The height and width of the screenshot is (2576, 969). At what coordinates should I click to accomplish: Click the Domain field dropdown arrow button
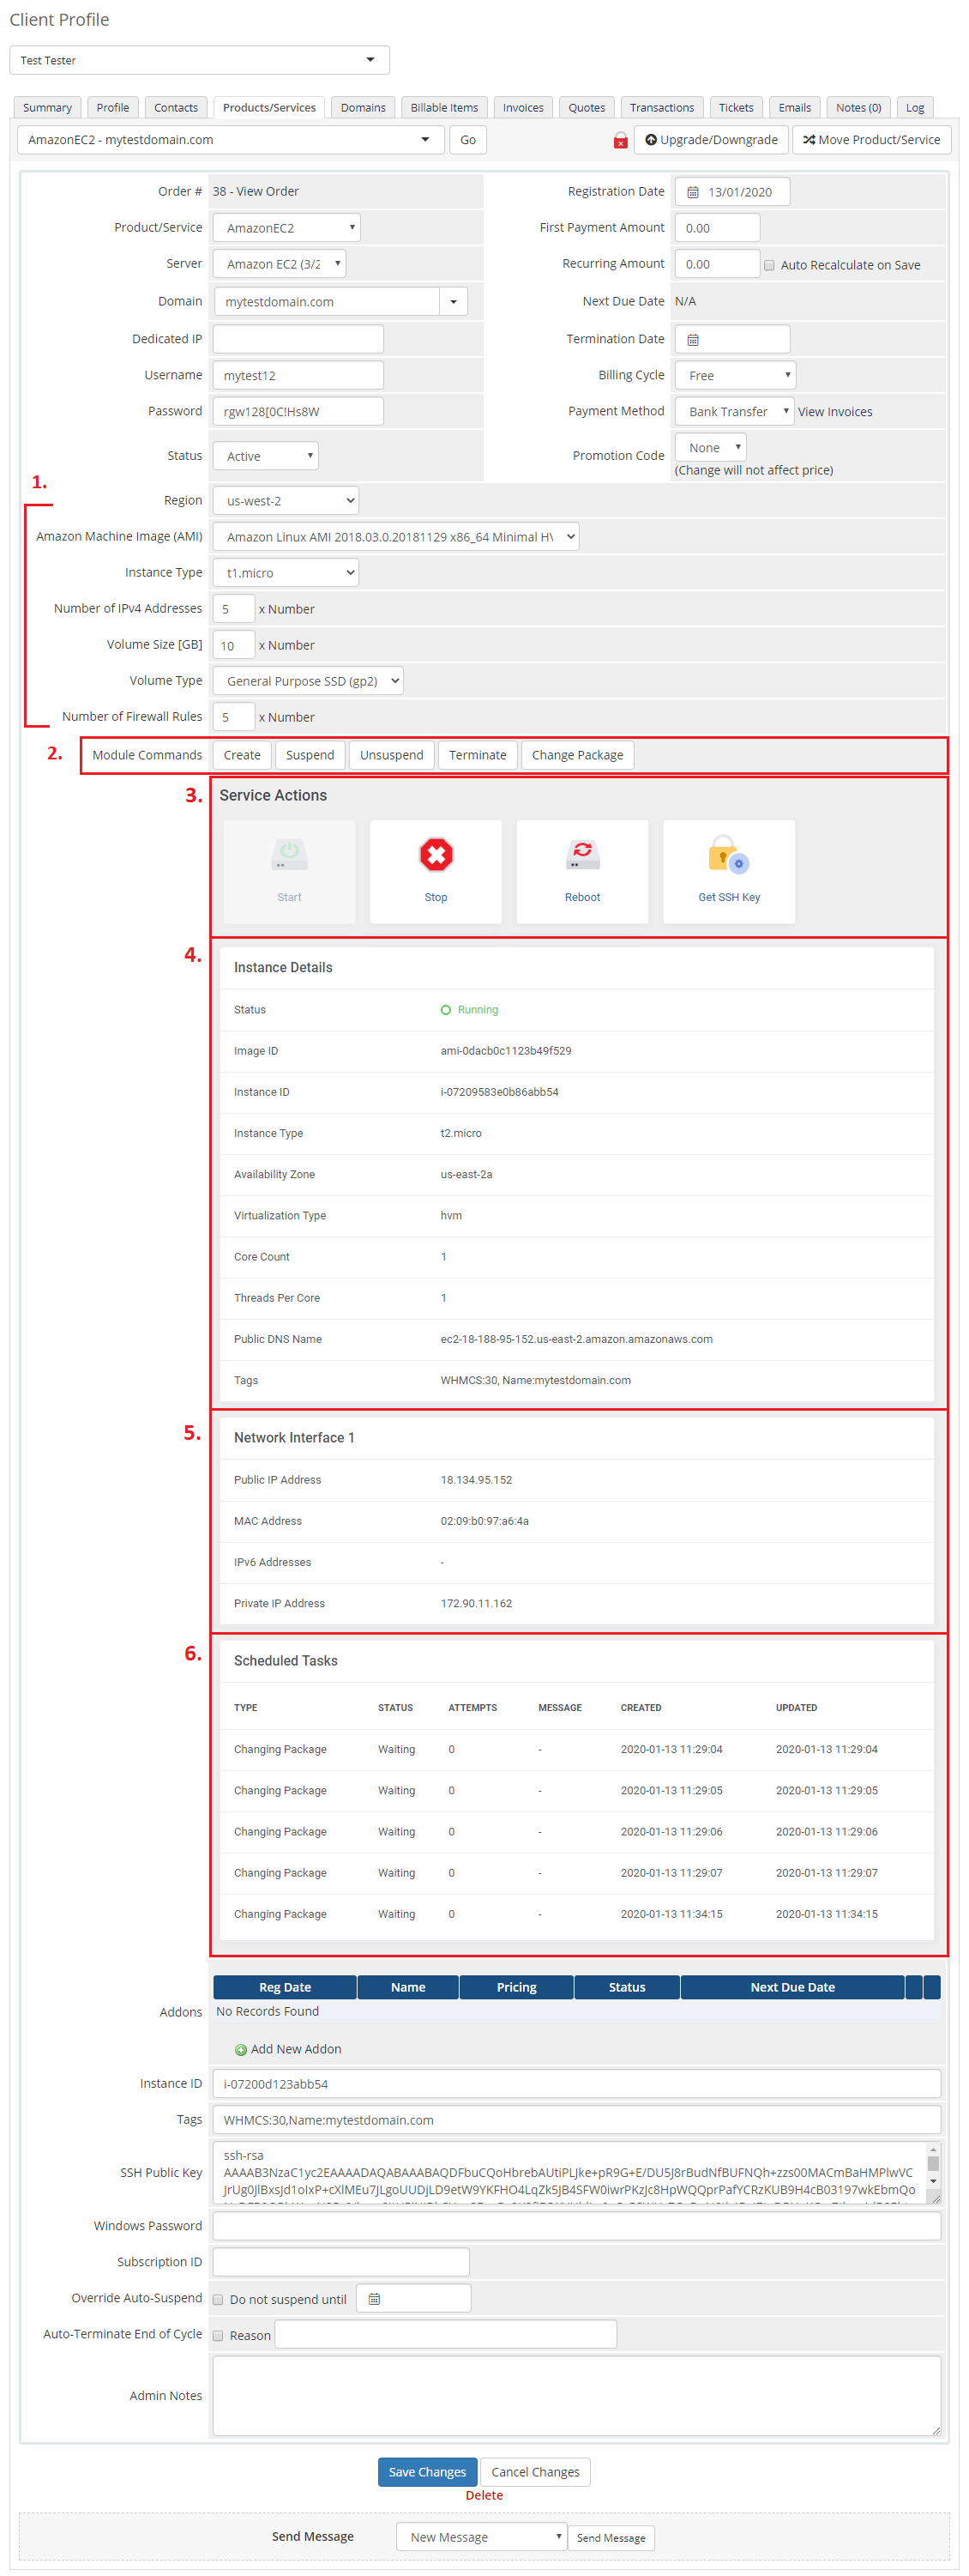pyautogui.click(x=454, y=302)
